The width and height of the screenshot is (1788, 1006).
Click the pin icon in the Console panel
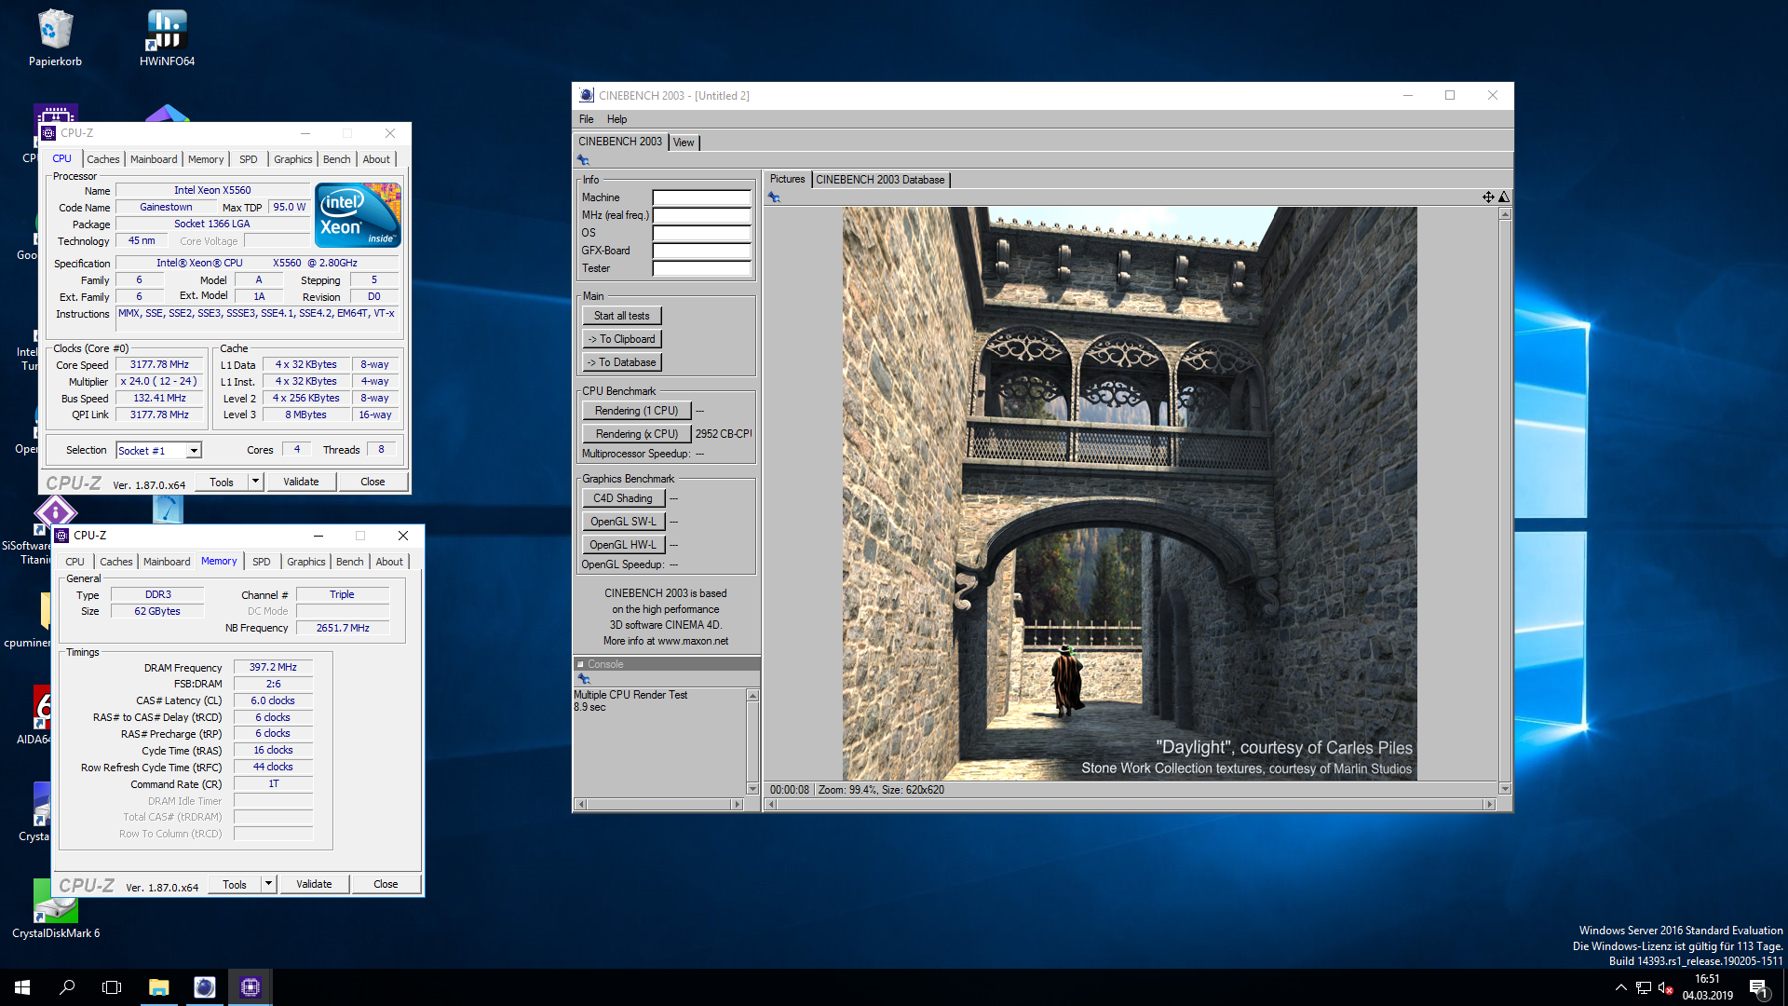point(584,679)
